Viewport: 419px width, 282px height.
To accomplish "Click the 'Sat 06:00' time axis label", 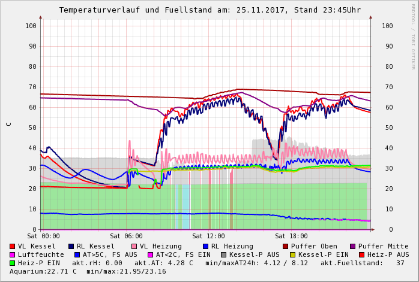I will [x=125, y=236].
